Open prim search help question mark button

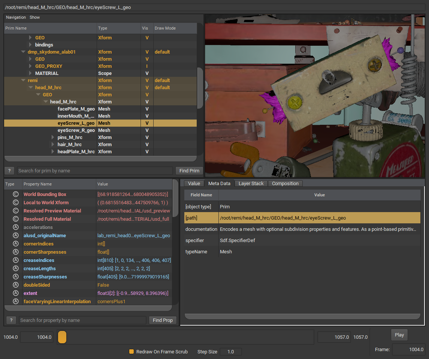point(9,171)
